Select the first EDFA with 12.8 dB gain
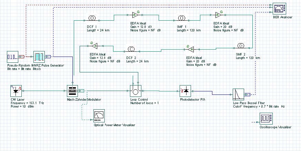 click(136, 14)
